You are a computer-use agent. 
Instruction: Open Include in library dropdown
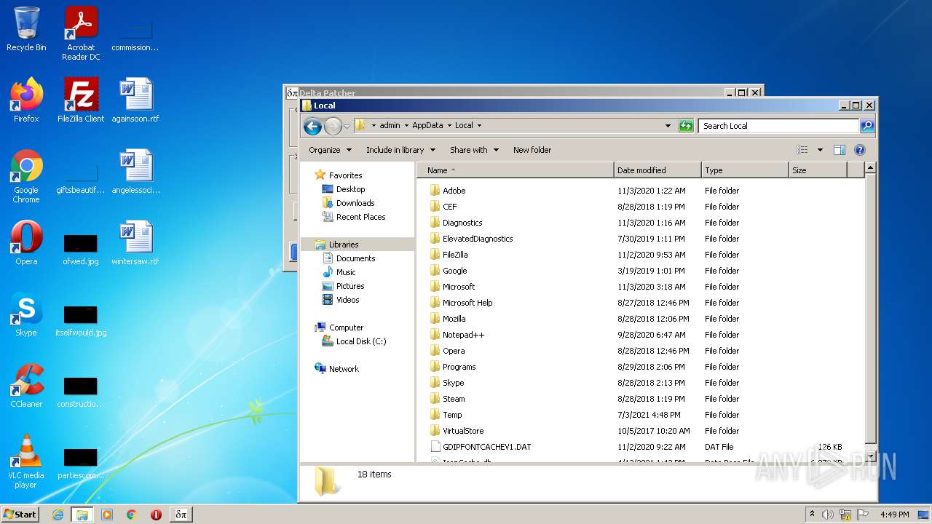tap(400, 150)
